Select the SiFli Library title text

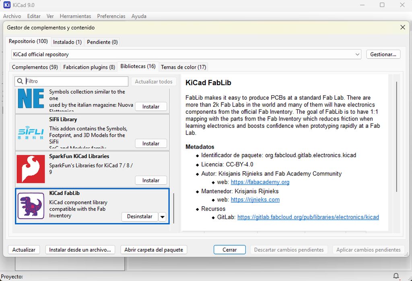[x=63, y=119]
